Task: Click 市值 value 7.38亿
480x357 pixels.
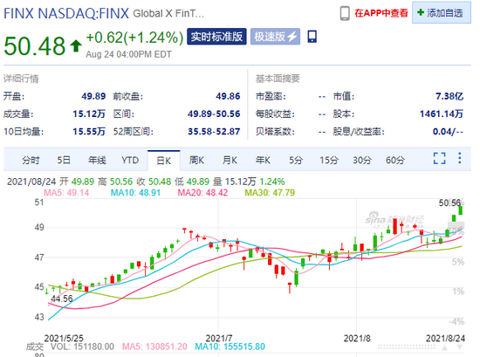Action: click(449, 96)
